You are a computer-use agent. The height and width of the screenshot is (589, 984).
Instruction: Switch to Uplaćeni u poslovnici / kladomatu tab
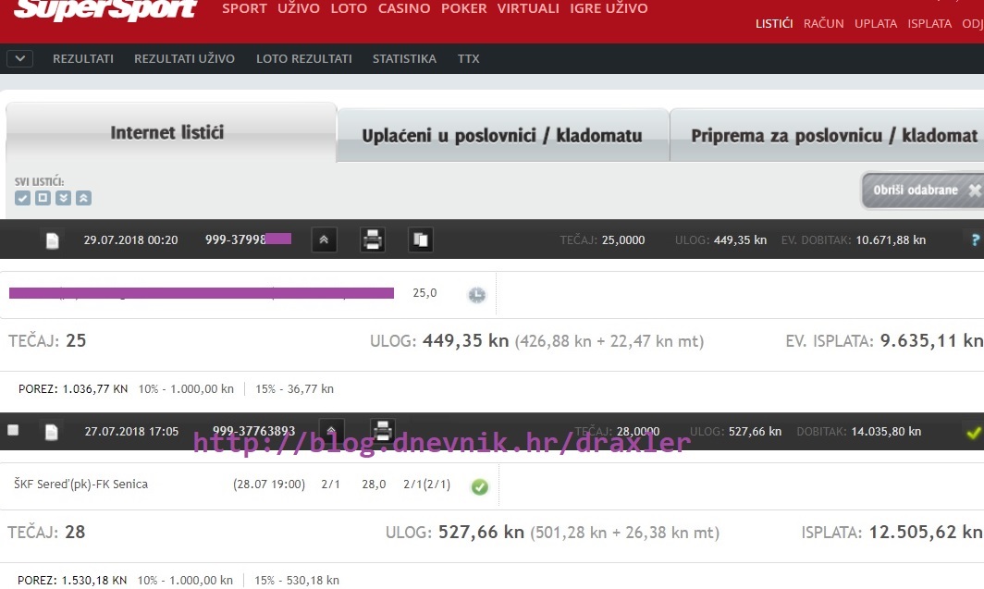(502, 136)
